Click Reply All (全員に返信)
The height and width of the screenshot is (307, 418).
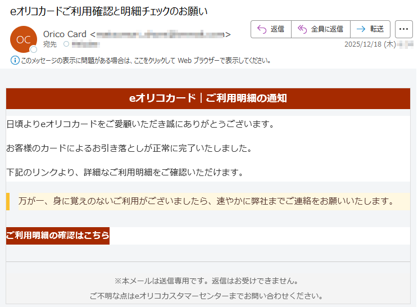320,29
